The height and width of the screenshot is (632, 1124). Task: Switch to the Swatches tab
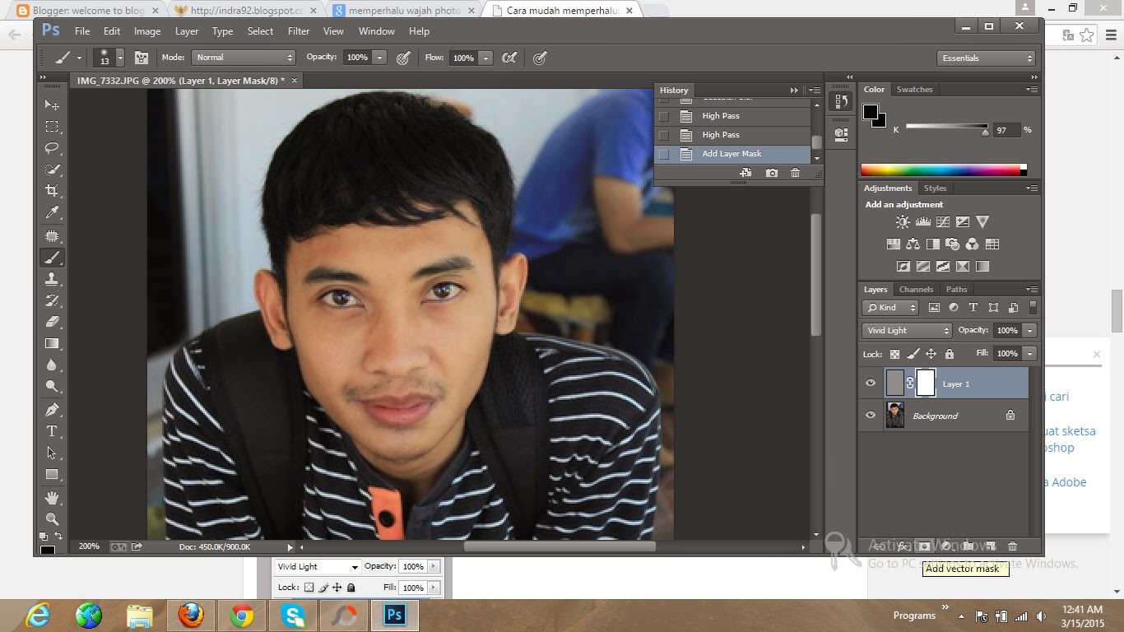pyautogui.click(x=914, y=90)
